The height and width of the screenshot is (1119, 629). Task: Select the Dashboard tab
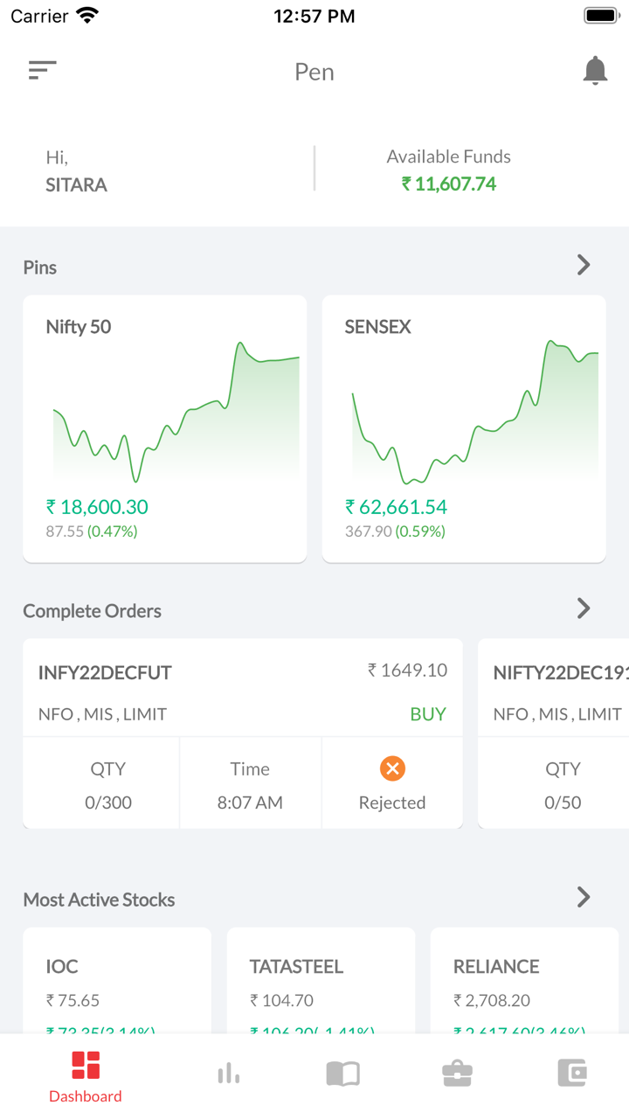click(86, 1077)
